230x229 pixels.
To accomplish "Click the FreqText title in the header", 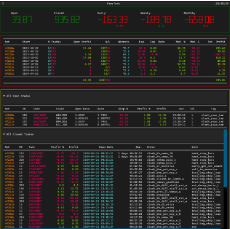I will (113, 4).
